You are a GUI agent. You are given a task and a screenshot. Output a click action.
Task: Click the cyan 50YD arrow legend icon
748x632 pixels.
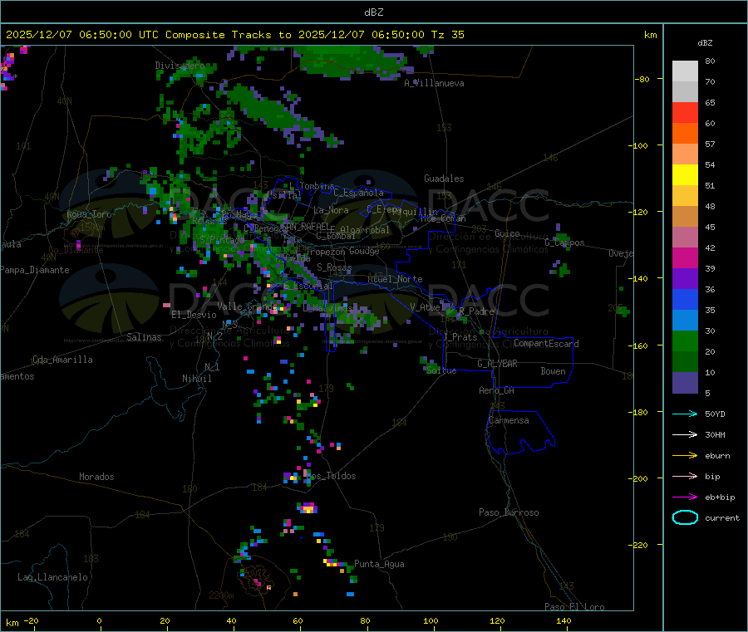[x=685, y=414]
